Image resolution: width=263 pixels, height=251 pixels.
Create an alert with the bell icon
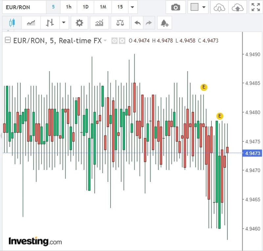(x=164, y=23)
